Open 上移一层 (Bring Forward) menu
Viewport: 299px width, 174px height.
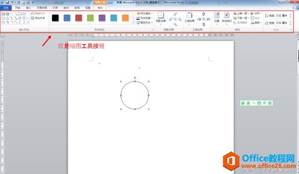[x=241, y=14]
